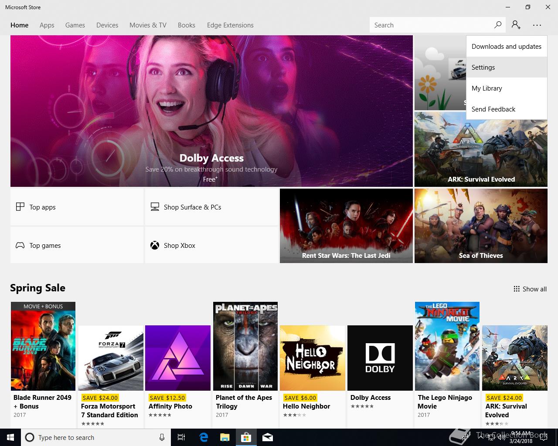This screenshot has height=446, width=558.
Task: Open the Devices tab
Action: click(x=107, y=25)
